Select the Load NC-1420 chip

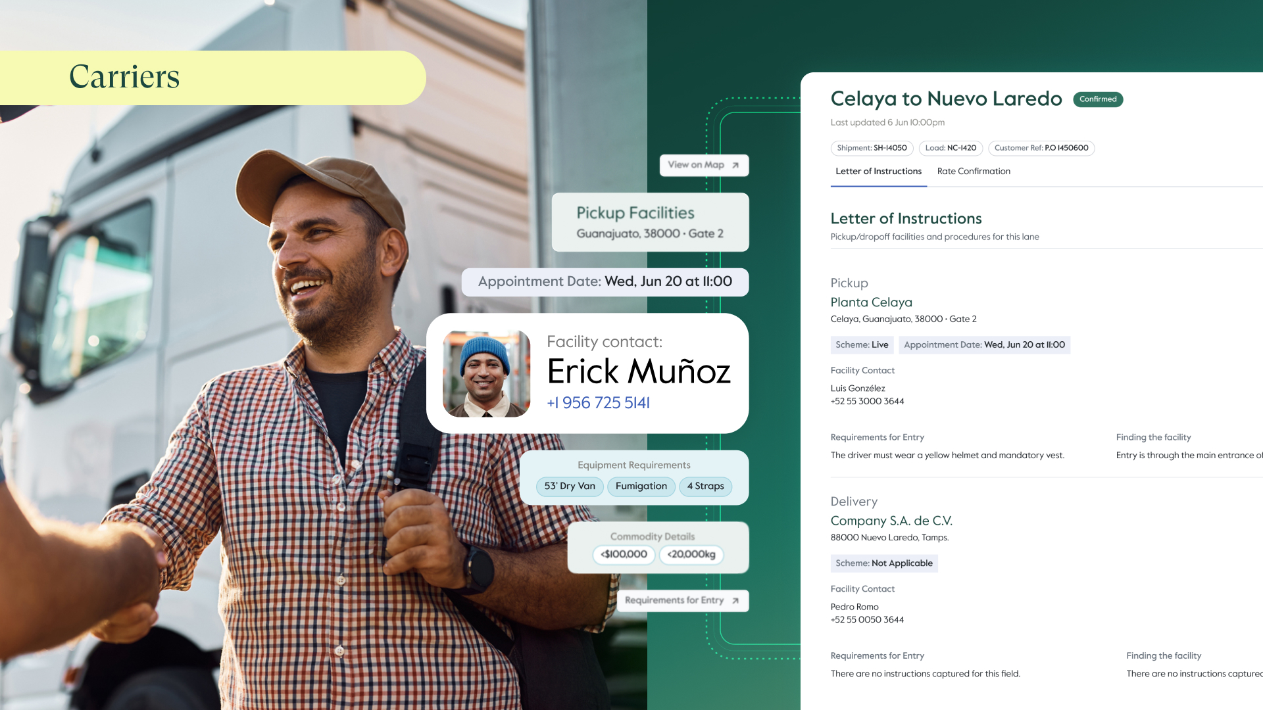(x=951, y=149)
